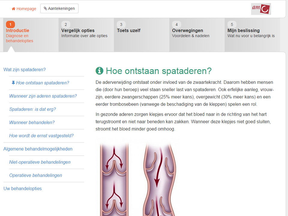The image size is (288, 216).
Task: Open Niet-operatieve behandelingen page
Action: [40, 162]
